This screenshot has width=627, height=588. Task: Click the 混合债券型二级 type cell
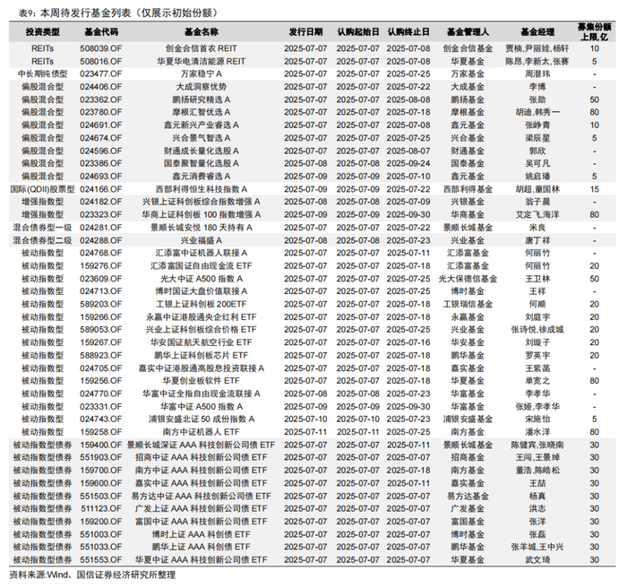click(x=42, y=240)
